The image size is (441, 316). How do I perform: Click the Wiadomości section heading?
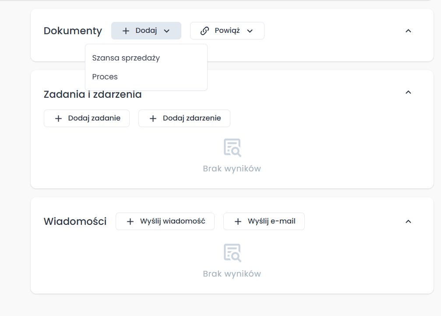[75, 222]
